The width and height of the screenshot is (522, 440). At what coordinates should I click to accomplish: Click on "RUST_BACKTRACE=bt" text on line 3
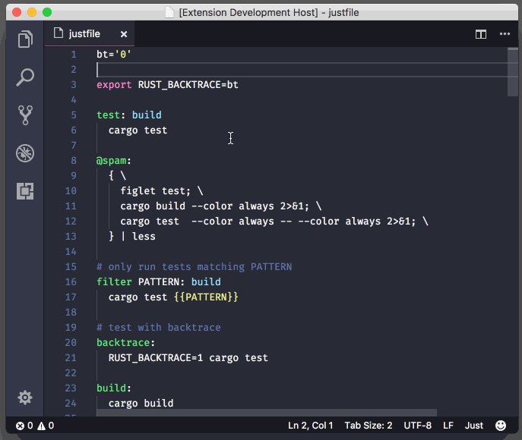pyautogui.click(x=188, y=85)
